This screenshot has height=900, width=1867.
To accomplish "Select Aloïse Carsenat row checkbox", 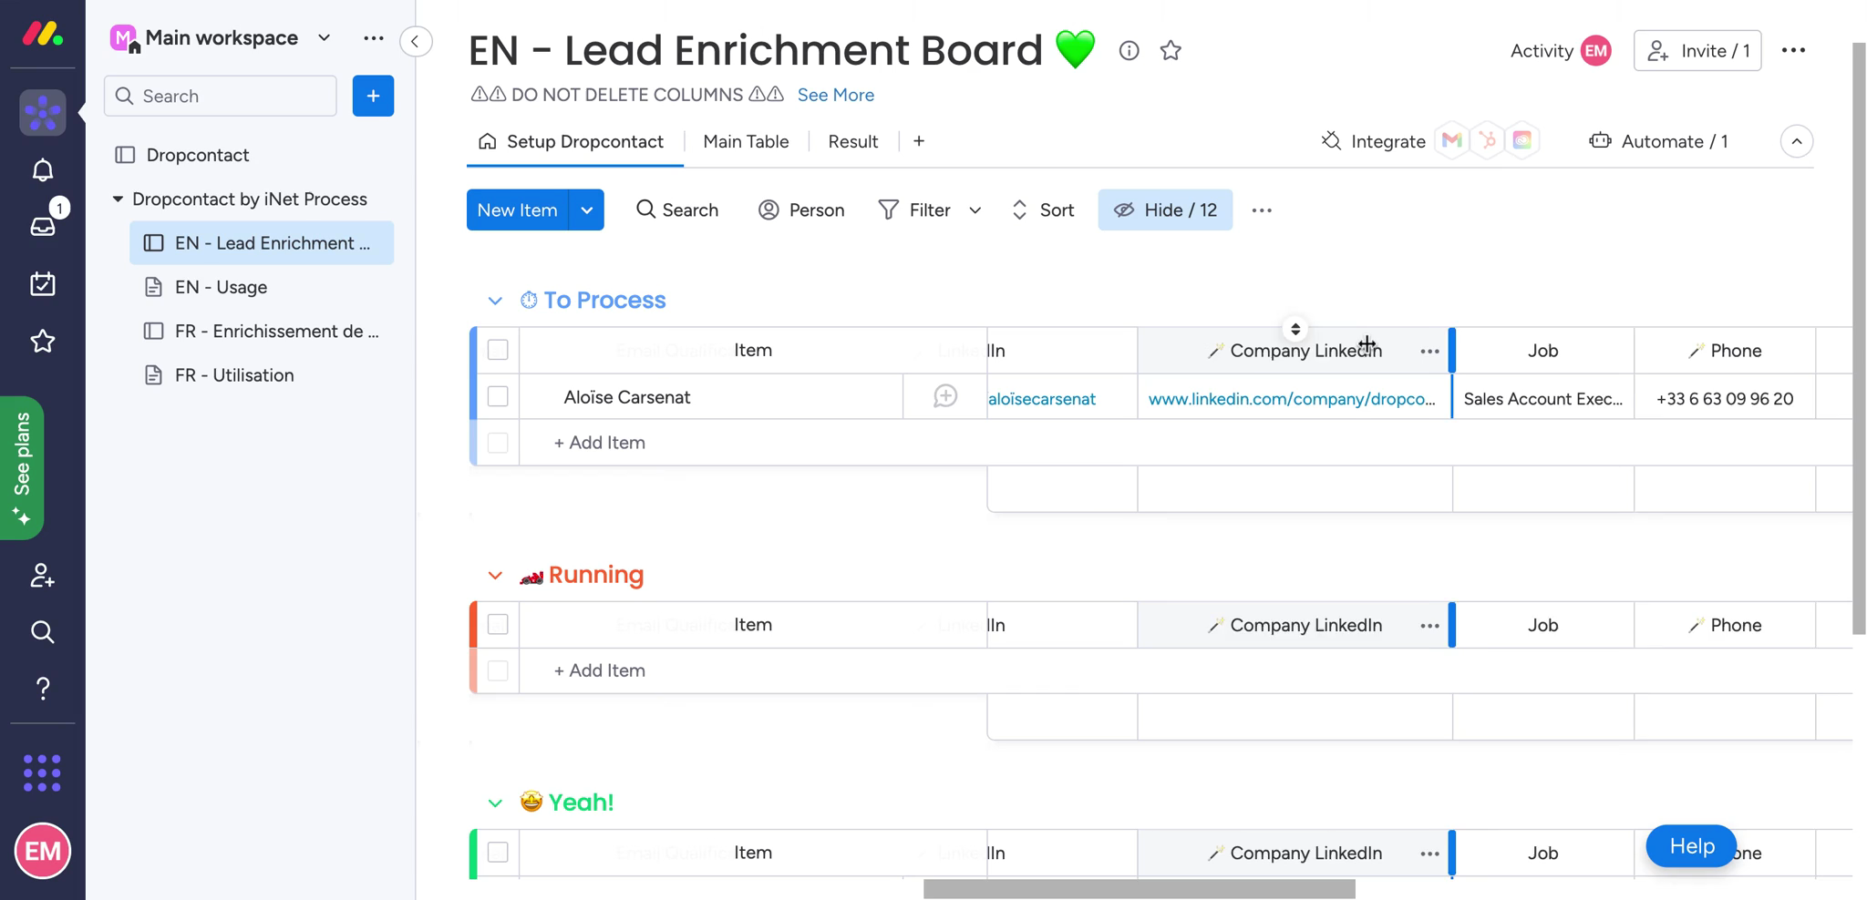I will [498, 396].
